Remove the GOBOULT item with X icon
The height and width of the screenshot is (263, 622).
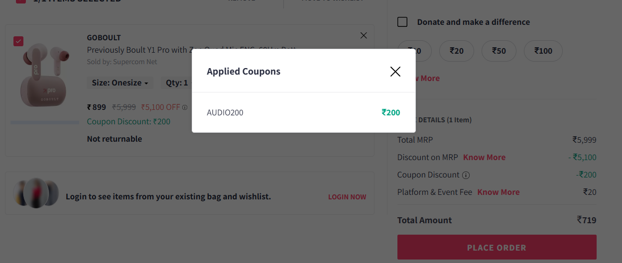364,35
